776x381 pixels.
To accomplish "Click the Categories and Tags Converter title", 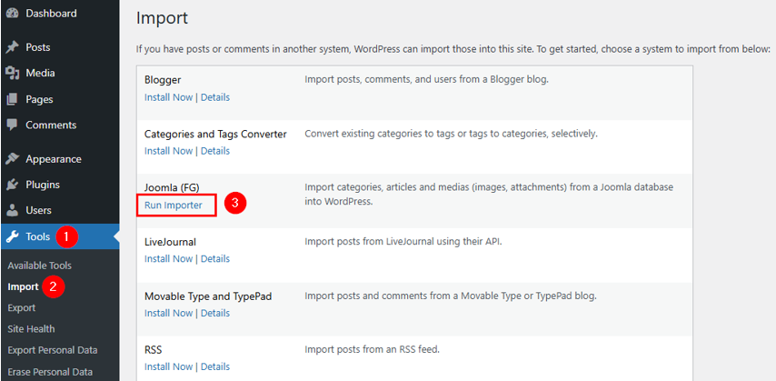I will coord(215,134).
